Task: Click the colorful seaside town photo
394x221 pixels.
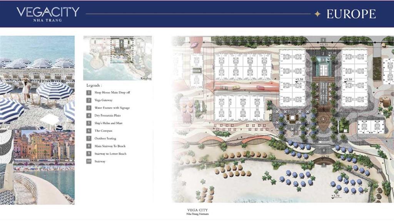Action: [x=44, y=147]
